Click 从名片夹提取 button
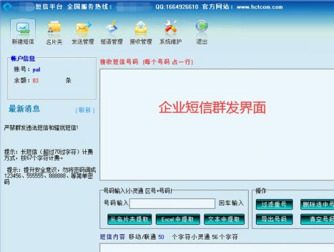Screen dimensions: 334x252 pyautogui.click(x=130, y=219)
